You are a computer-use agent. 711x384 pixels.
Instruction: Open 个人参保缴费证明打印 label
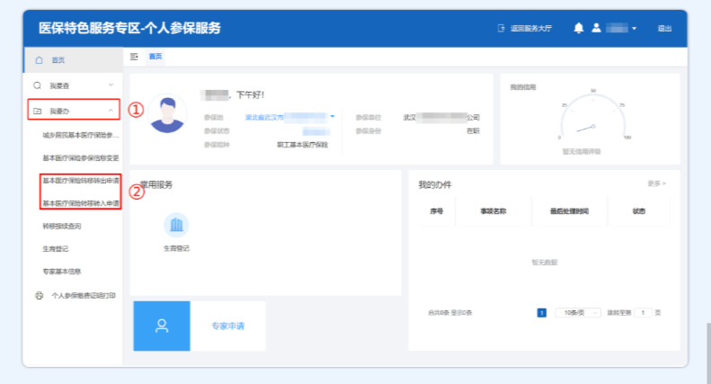tap(84, 296)
